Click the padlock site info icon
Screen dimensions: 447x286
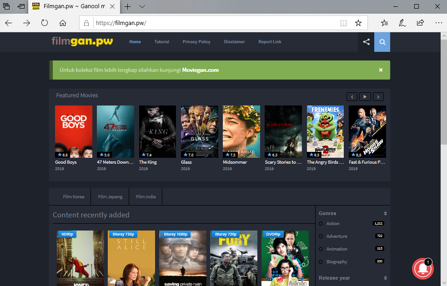[x=86, y=23]
